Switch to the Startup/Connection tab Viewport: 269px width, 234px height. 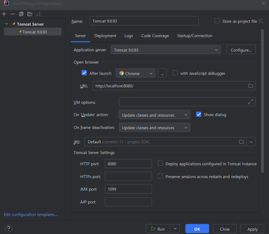[x=195, y=36]
